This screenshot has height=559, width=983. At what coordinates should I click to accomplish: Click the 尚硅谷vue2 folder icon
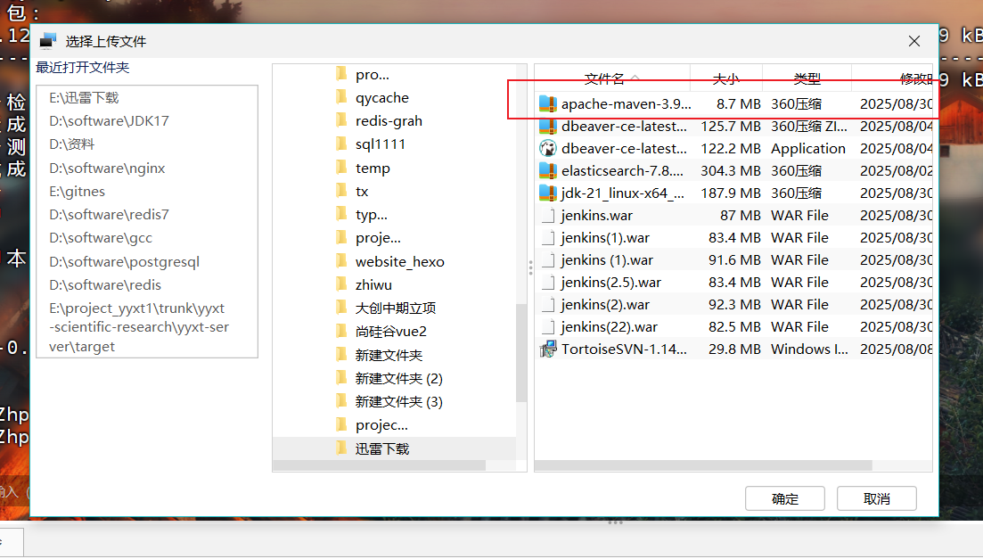[x=341, y=331]
